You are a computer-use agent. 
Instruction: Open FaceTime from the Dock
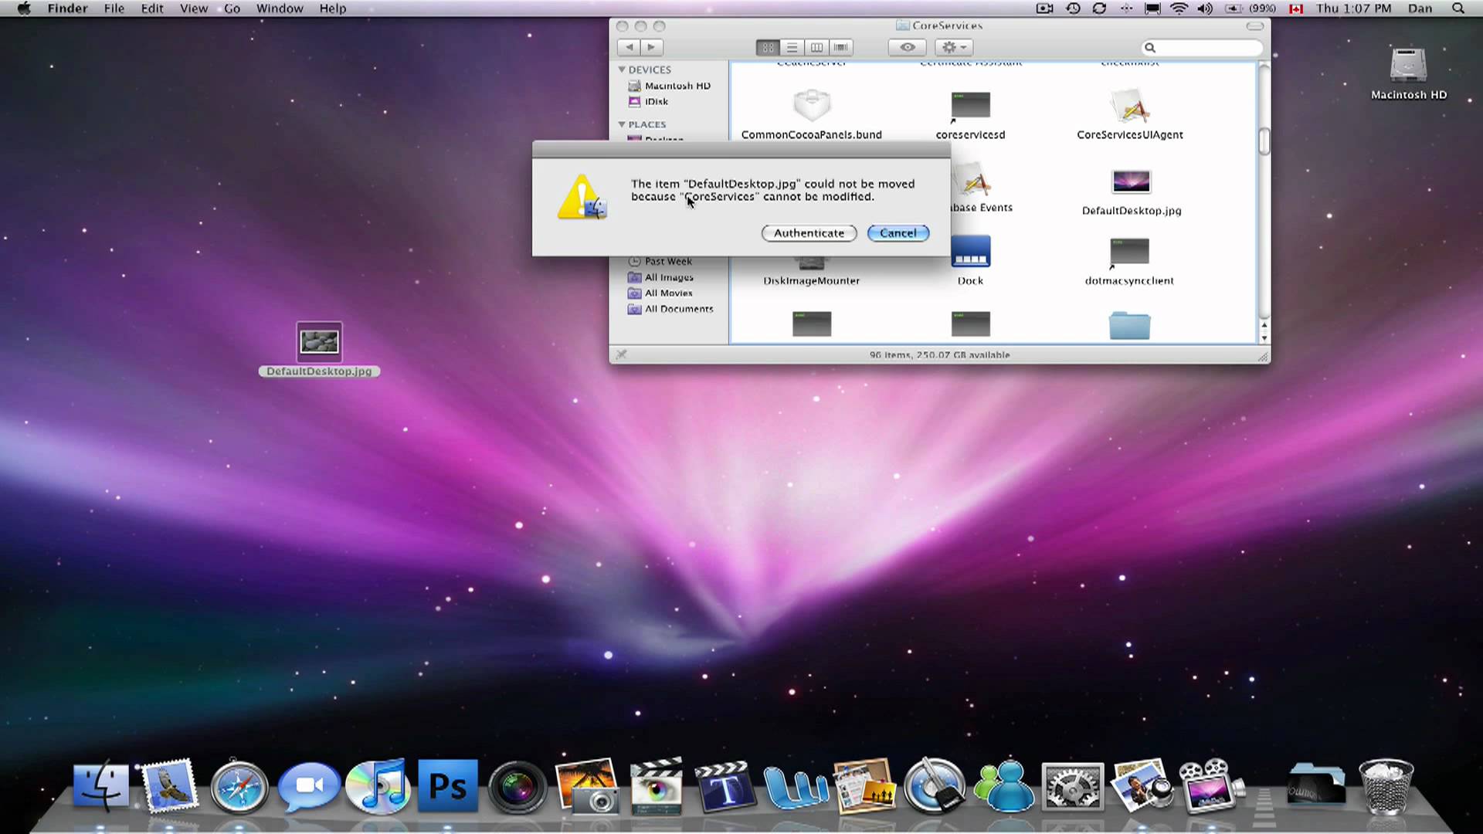click(309, 784)
